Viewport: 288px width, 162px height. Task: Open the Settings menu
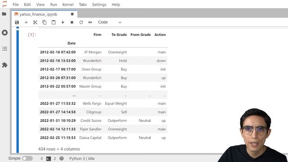(99, 4)
